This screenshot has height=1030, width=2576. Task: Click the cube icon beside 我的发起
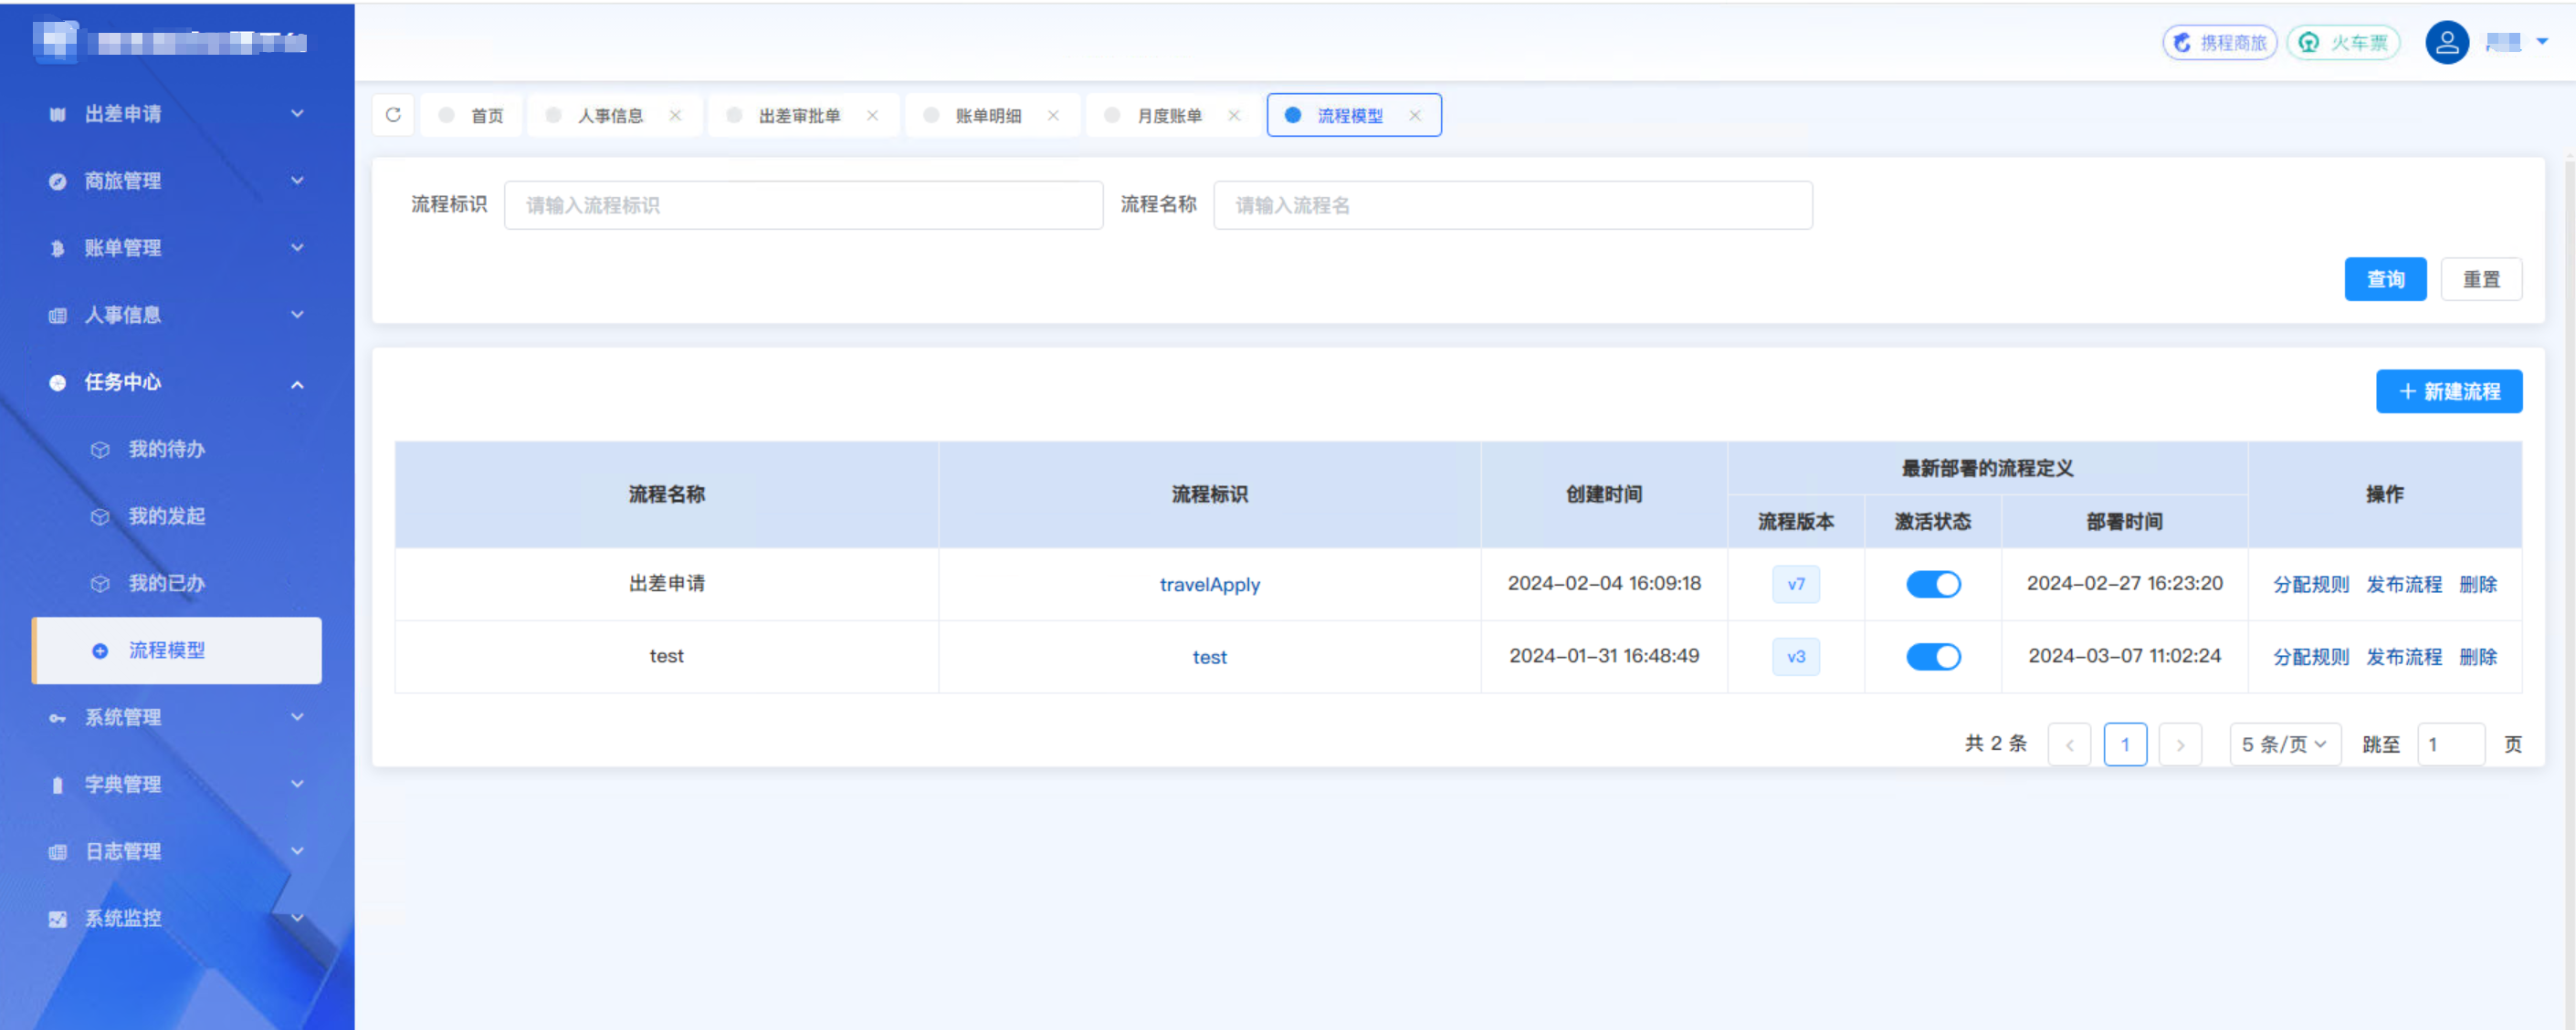pyautogui.click(x=100, y=516)
